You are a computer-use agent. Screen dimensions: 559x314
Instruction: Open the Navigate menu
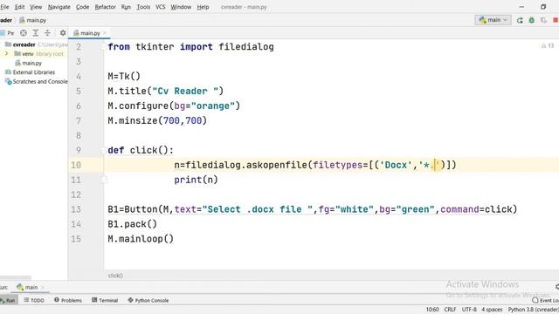coord(59,7)
